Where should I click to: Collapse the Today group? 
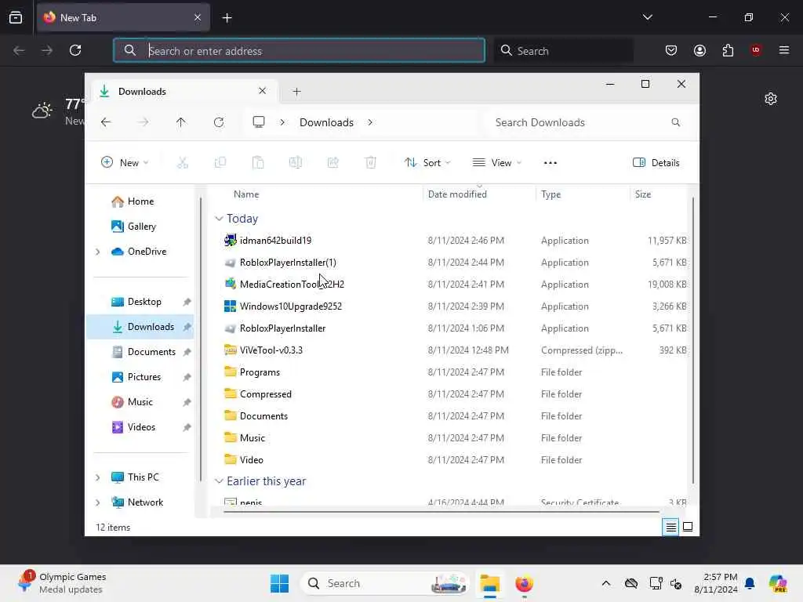click(219, 219)
